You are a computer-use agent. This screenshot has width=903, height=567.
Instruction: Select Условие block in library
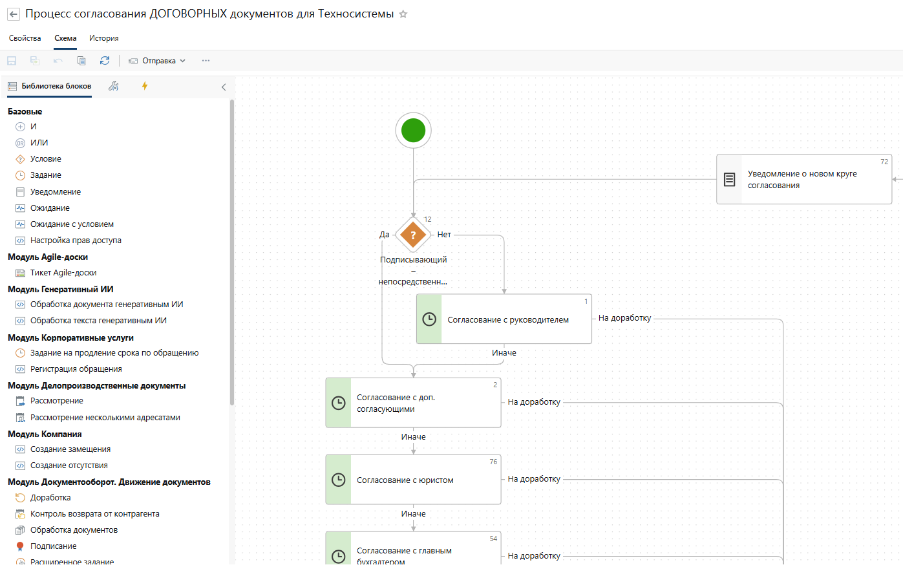(x=45, y=159)
